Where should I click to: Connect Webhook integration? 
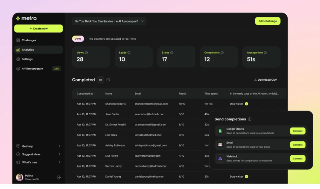click(x=297, y=159)
